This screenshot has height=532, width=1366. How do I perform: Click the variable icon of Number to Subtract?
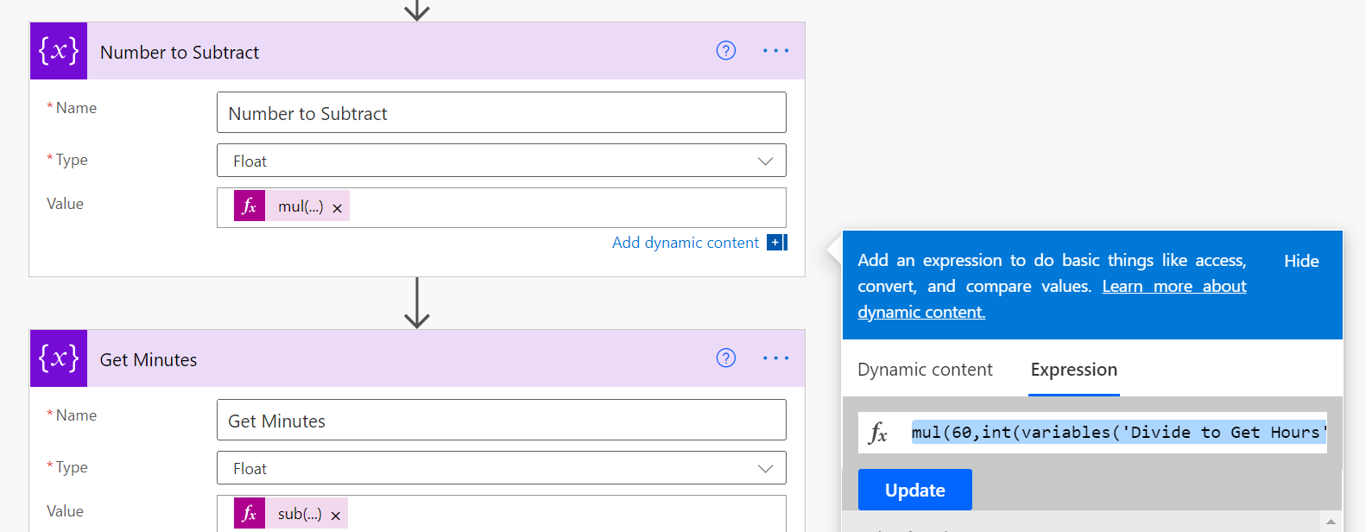click(x=59, y=51)
